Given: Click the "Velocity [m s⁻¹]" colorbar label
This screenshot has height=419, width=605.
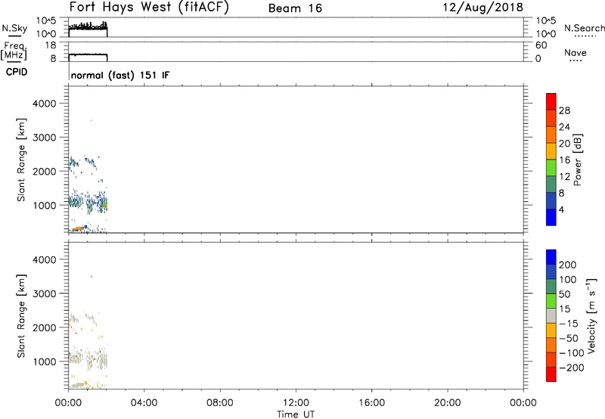Looking at the screenshot, I should click(x=591, y=315).
